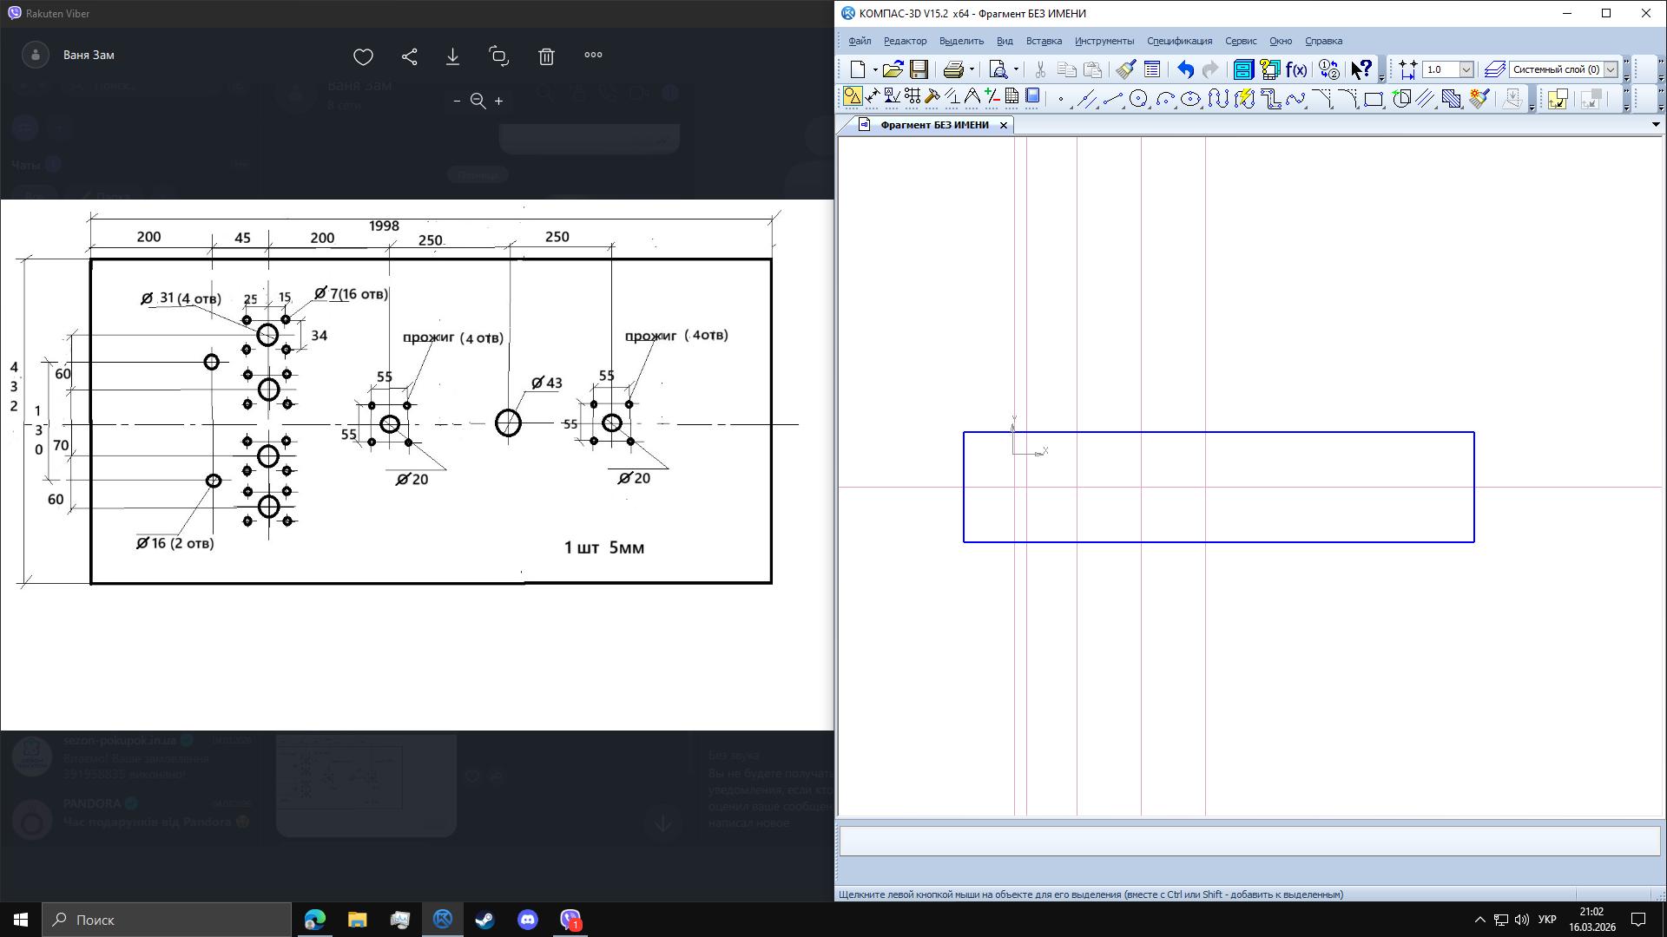This screenshot has height=937, width=1667.
Task: Copy properties with the brush icon
Action: (x=1126, y=69)
